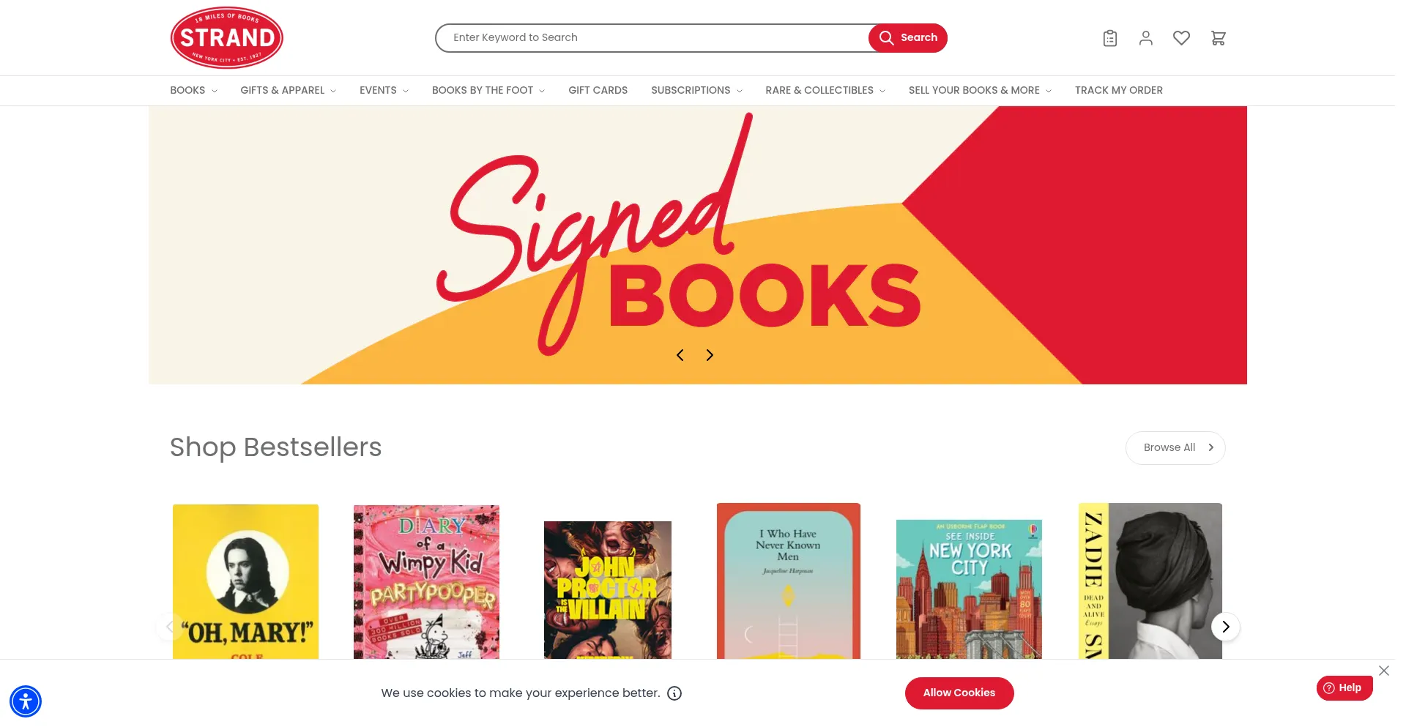Advance bestsellers carousel with right arrow

pyautogui.click(x=1225, y=627)
